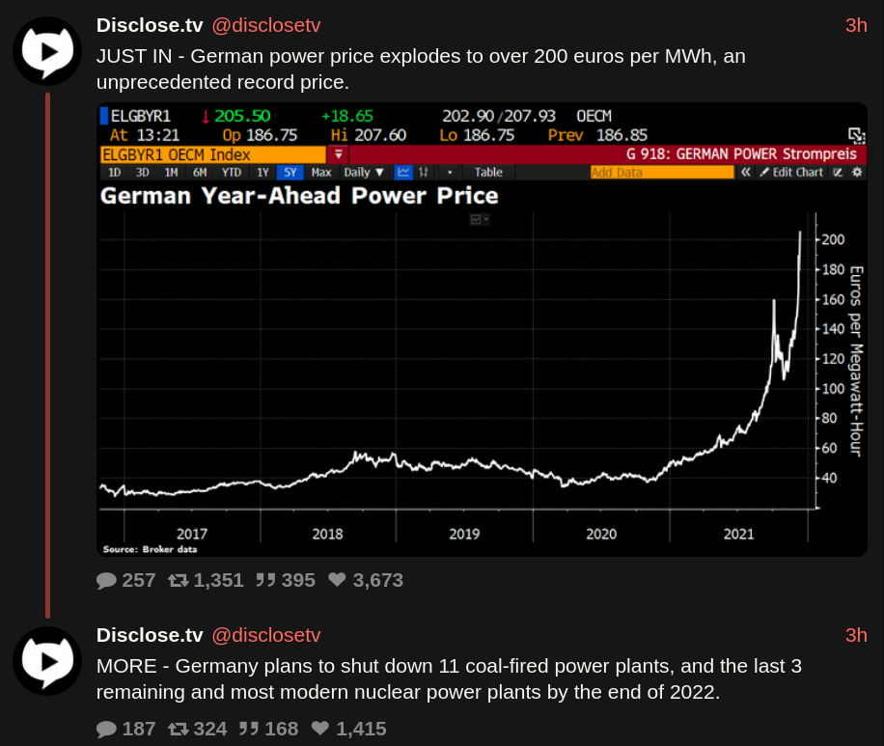
Task: Click the Add Data field in chart
Action: pyautogui.click(x=662, y=173)
